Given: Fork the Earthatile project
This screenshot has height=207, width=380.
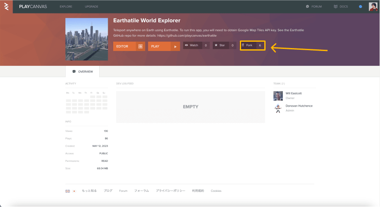Looking at the screenshot, I should coord(248,45).
